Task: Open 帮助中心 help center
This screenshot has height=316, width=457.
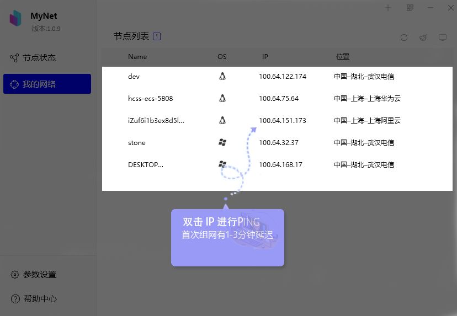Action: tap(39, 299)
